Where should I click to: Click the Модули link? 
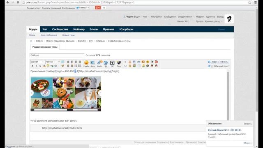[x=200, y=16]
